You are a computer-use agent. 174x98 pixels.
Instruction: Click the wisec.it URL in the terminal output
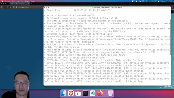pyautogui.click(x=104, y=39)
